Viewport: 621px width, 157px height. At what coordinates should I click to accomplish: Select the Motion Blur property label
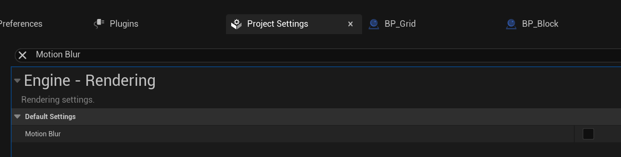[43, 134]
